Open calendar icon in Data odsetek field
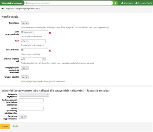The width and height of the screenshot is (153, 132). [x=22, y=50]
